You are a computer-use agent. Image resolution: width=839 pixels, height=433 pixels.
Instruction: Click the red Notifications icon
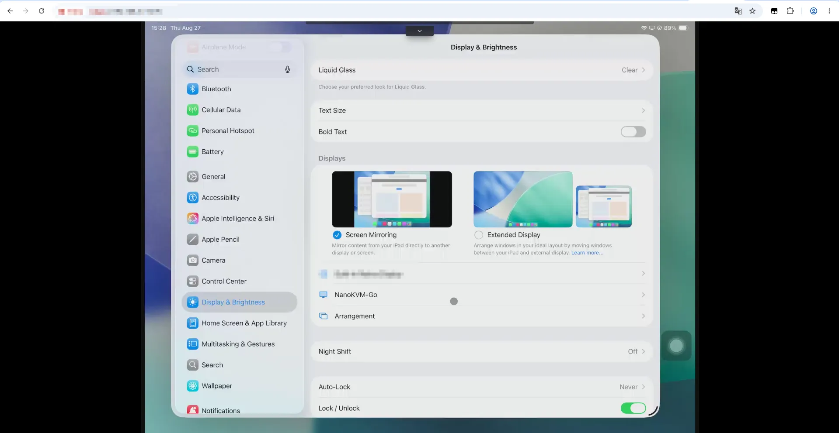193,410
